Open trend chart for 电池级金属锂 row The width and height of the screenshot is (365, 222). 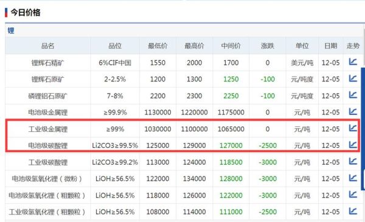(353, 112)
